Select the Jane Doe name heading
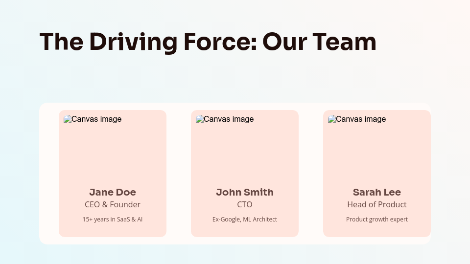The width and height of the screenshot is (470, 264). point(113,192)
